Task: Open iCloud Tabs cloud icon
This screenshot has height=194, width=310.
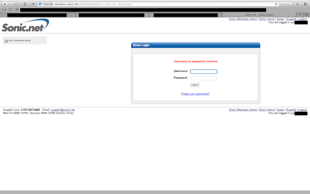Action: pyautogui.click(x=17, y=4)
